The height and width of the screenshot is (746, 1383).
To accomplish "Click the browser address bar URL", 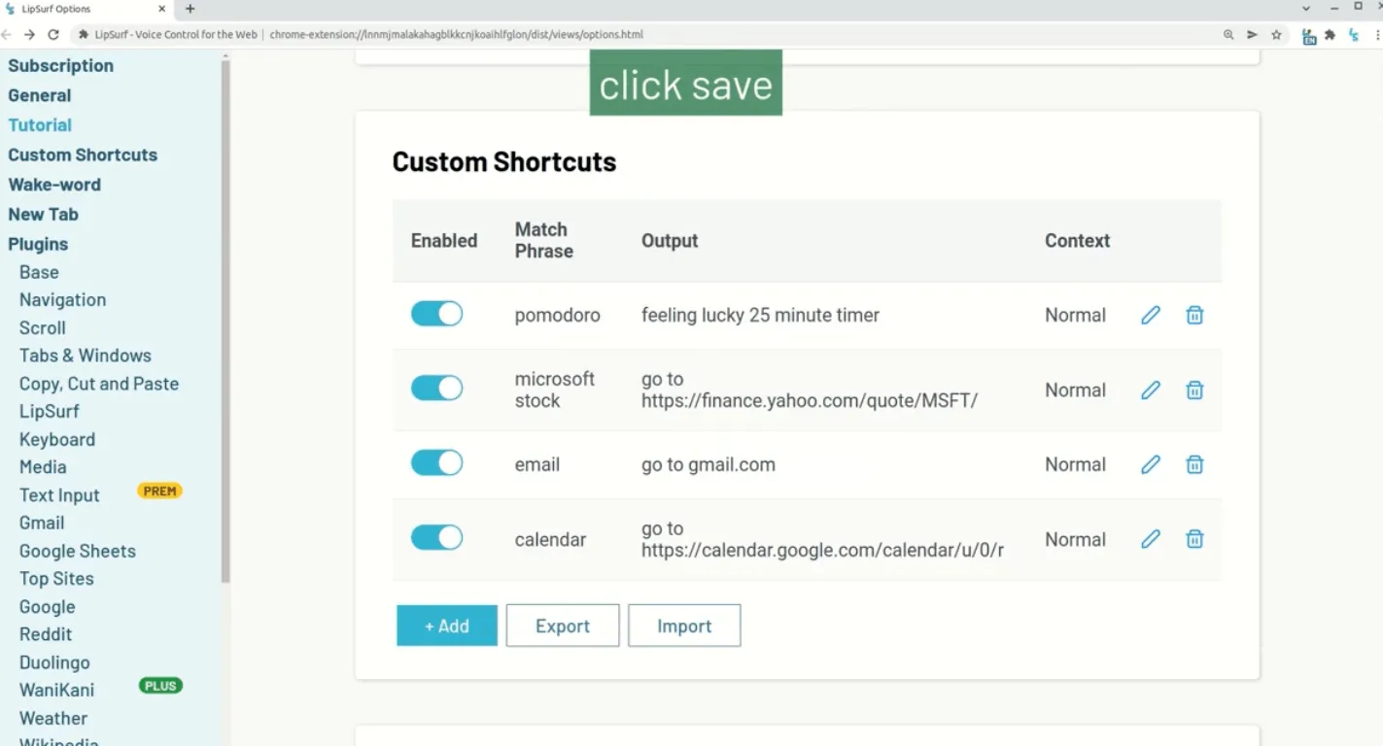I will click(x=456, y=34).
